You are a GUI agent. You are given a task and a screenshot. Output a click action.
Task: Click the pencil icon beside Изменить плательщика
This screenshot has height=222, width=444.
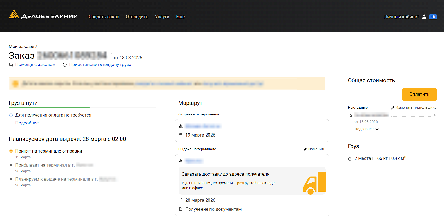[x=392, y=108]
